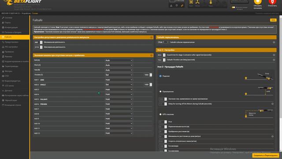This screenshot has height=159, width=282.
Task: Open the Pitch [E] mode dropdown
Action: [x=119, y=65]
